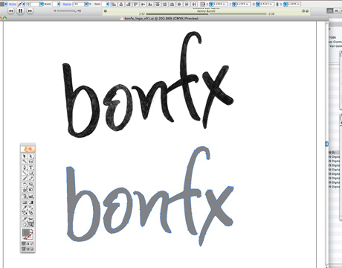This screenshot has width=342, height=268.
Task: Select the Free Transform tool
Action: click(31, 190)
